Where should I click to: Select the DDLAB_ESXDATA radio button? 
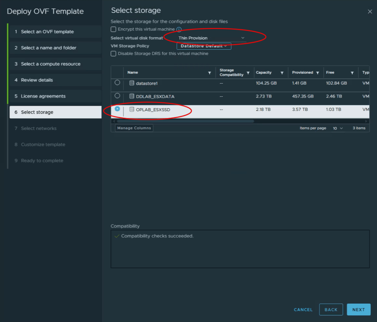[x=117, y=96]
